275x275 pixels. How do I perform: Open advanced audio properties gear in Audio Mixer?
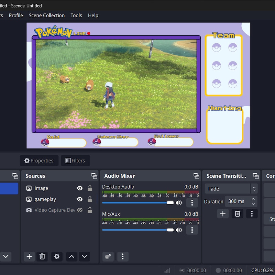(108, 256)
